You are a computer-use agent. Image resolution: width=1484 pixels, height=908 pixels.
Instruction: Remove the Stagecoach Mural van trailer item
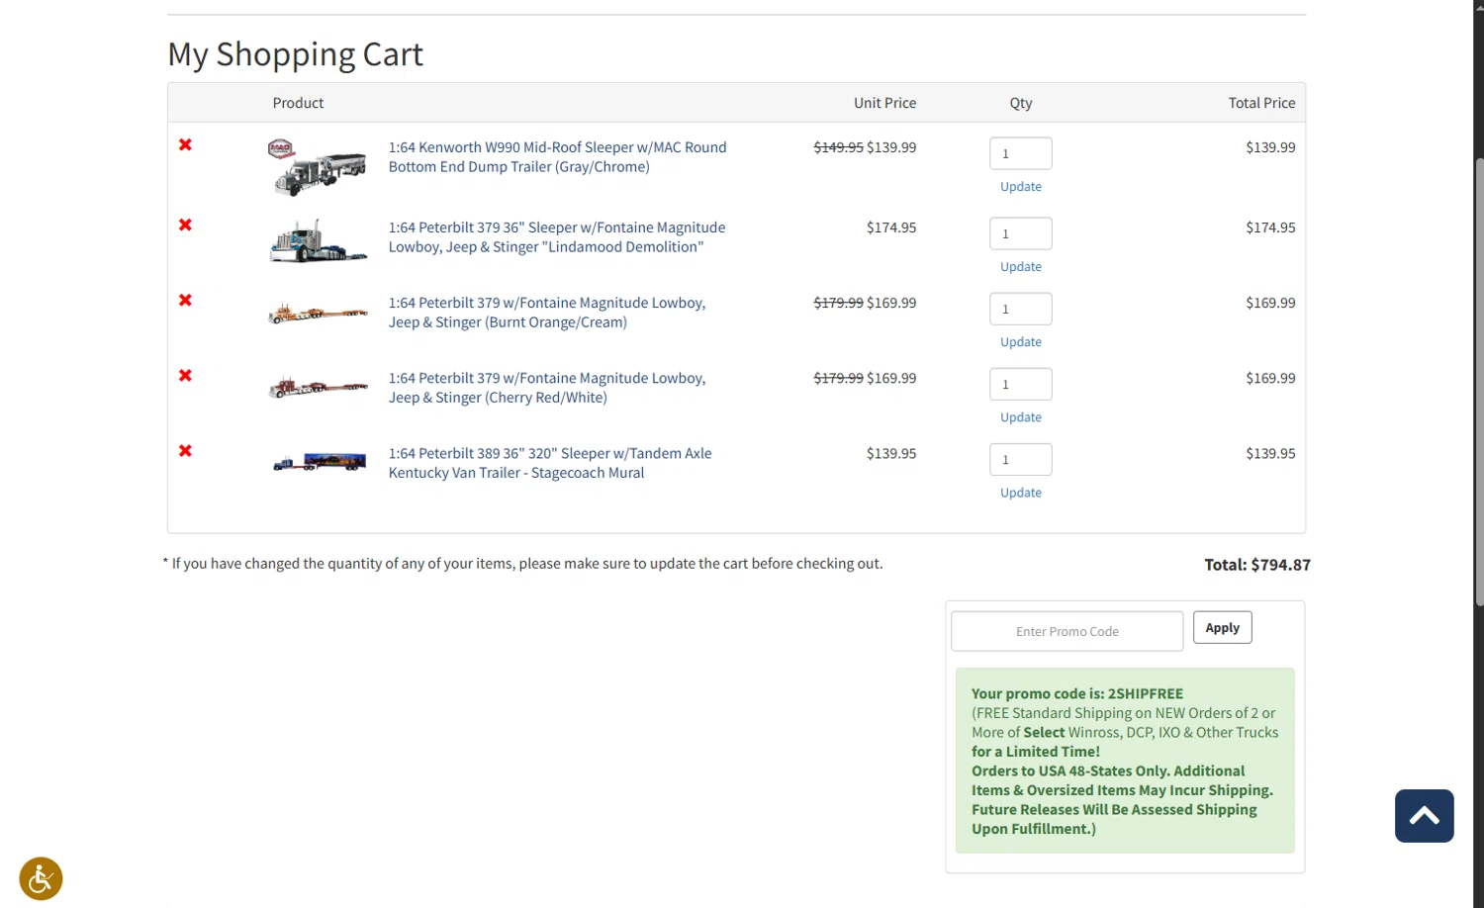[185, 450]
